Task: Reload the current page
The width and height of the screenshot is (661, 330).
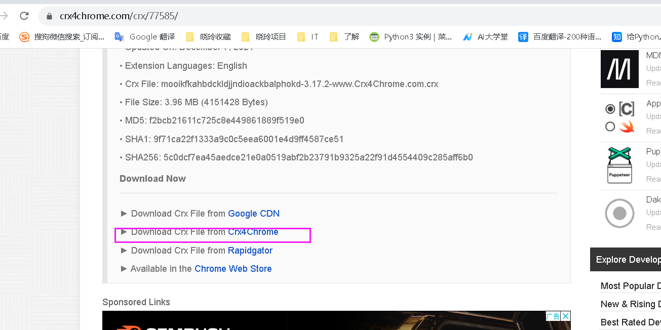Action: tap(24, 16)
